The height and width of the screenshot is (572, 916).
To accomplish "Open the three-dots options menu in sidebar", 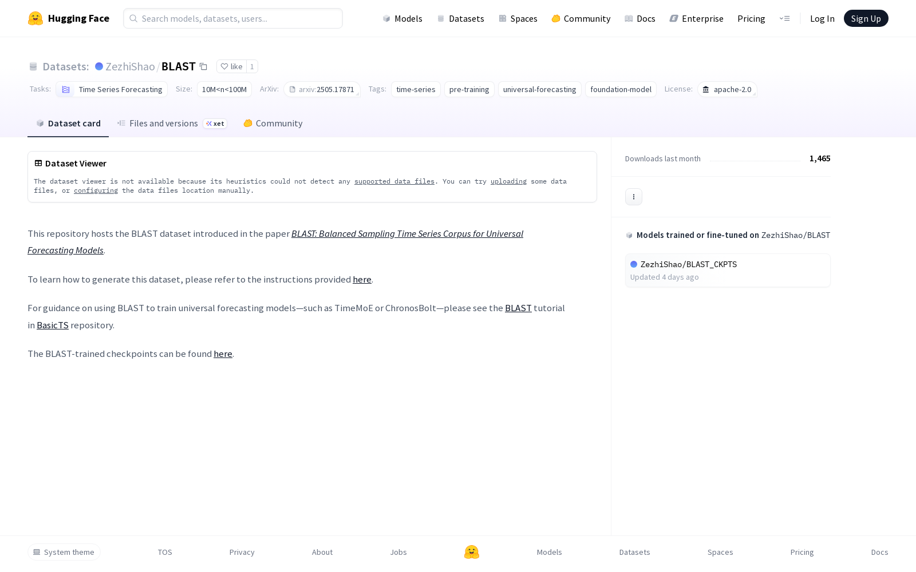I will coord(634,197).
